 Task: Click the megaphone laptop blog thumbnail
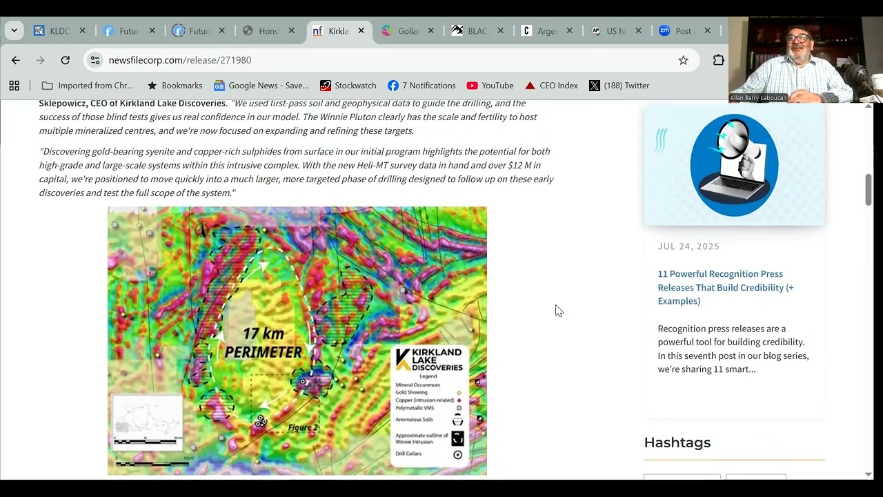[734, 165]
